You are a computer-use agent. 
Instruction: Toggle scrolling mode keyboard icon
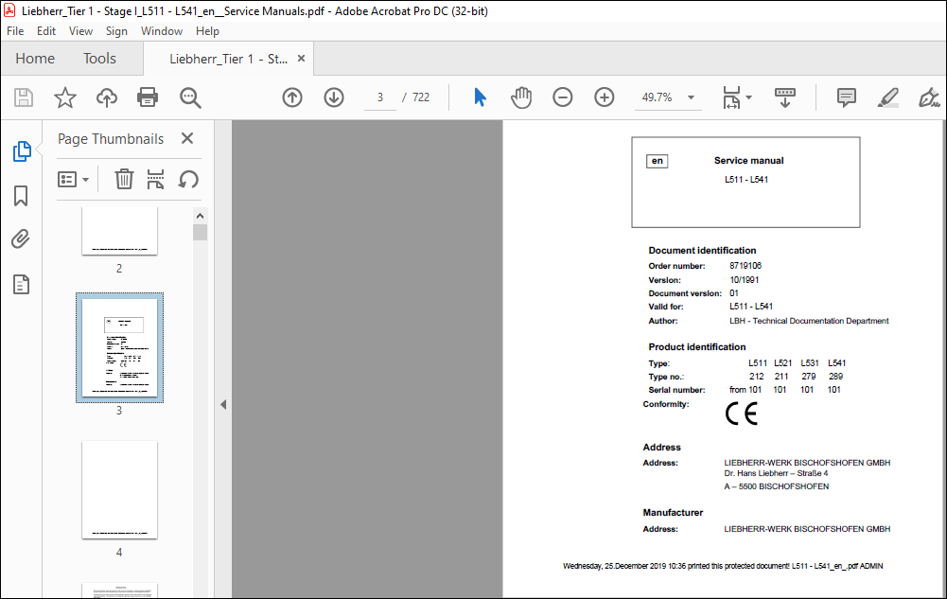pos(784,97)
